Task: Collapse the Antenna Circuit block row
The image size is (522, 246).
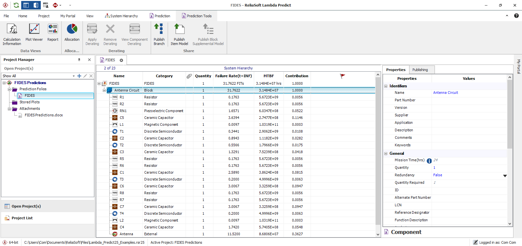Action: (104, 91)
